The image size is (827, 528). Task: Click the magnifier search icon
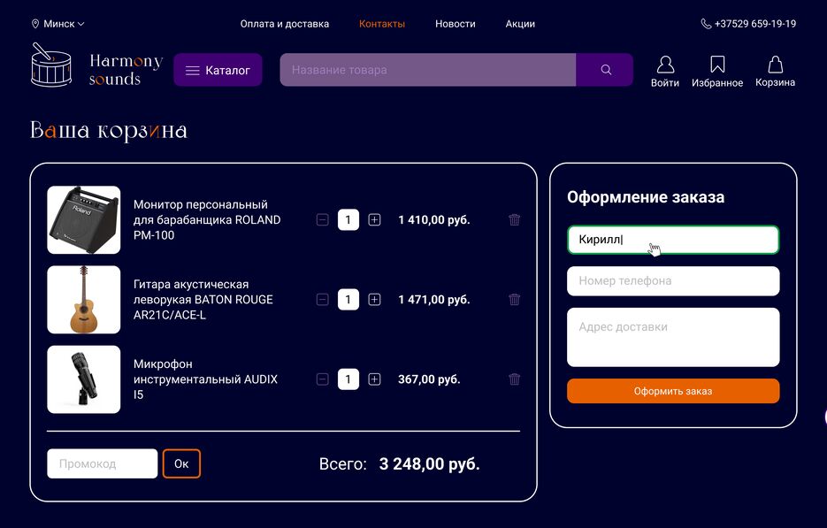[x=606, y=70]
